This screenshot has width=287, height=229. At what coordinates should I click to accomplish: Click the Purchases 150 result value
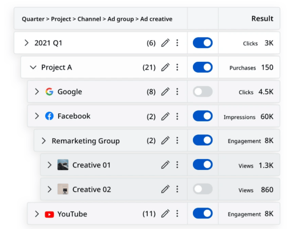click(251, 68)
